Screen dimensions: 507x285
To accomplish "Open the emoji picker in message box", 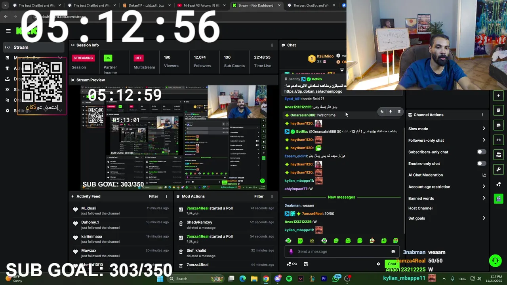I will (x=393, y=251).
